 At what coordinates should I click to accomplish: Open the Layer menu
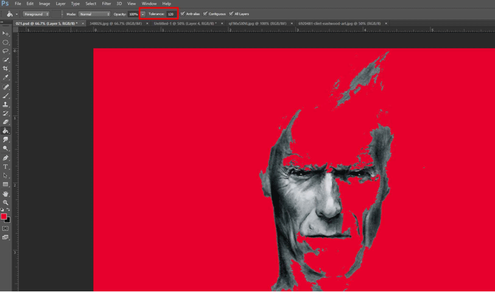pos(61,4)
